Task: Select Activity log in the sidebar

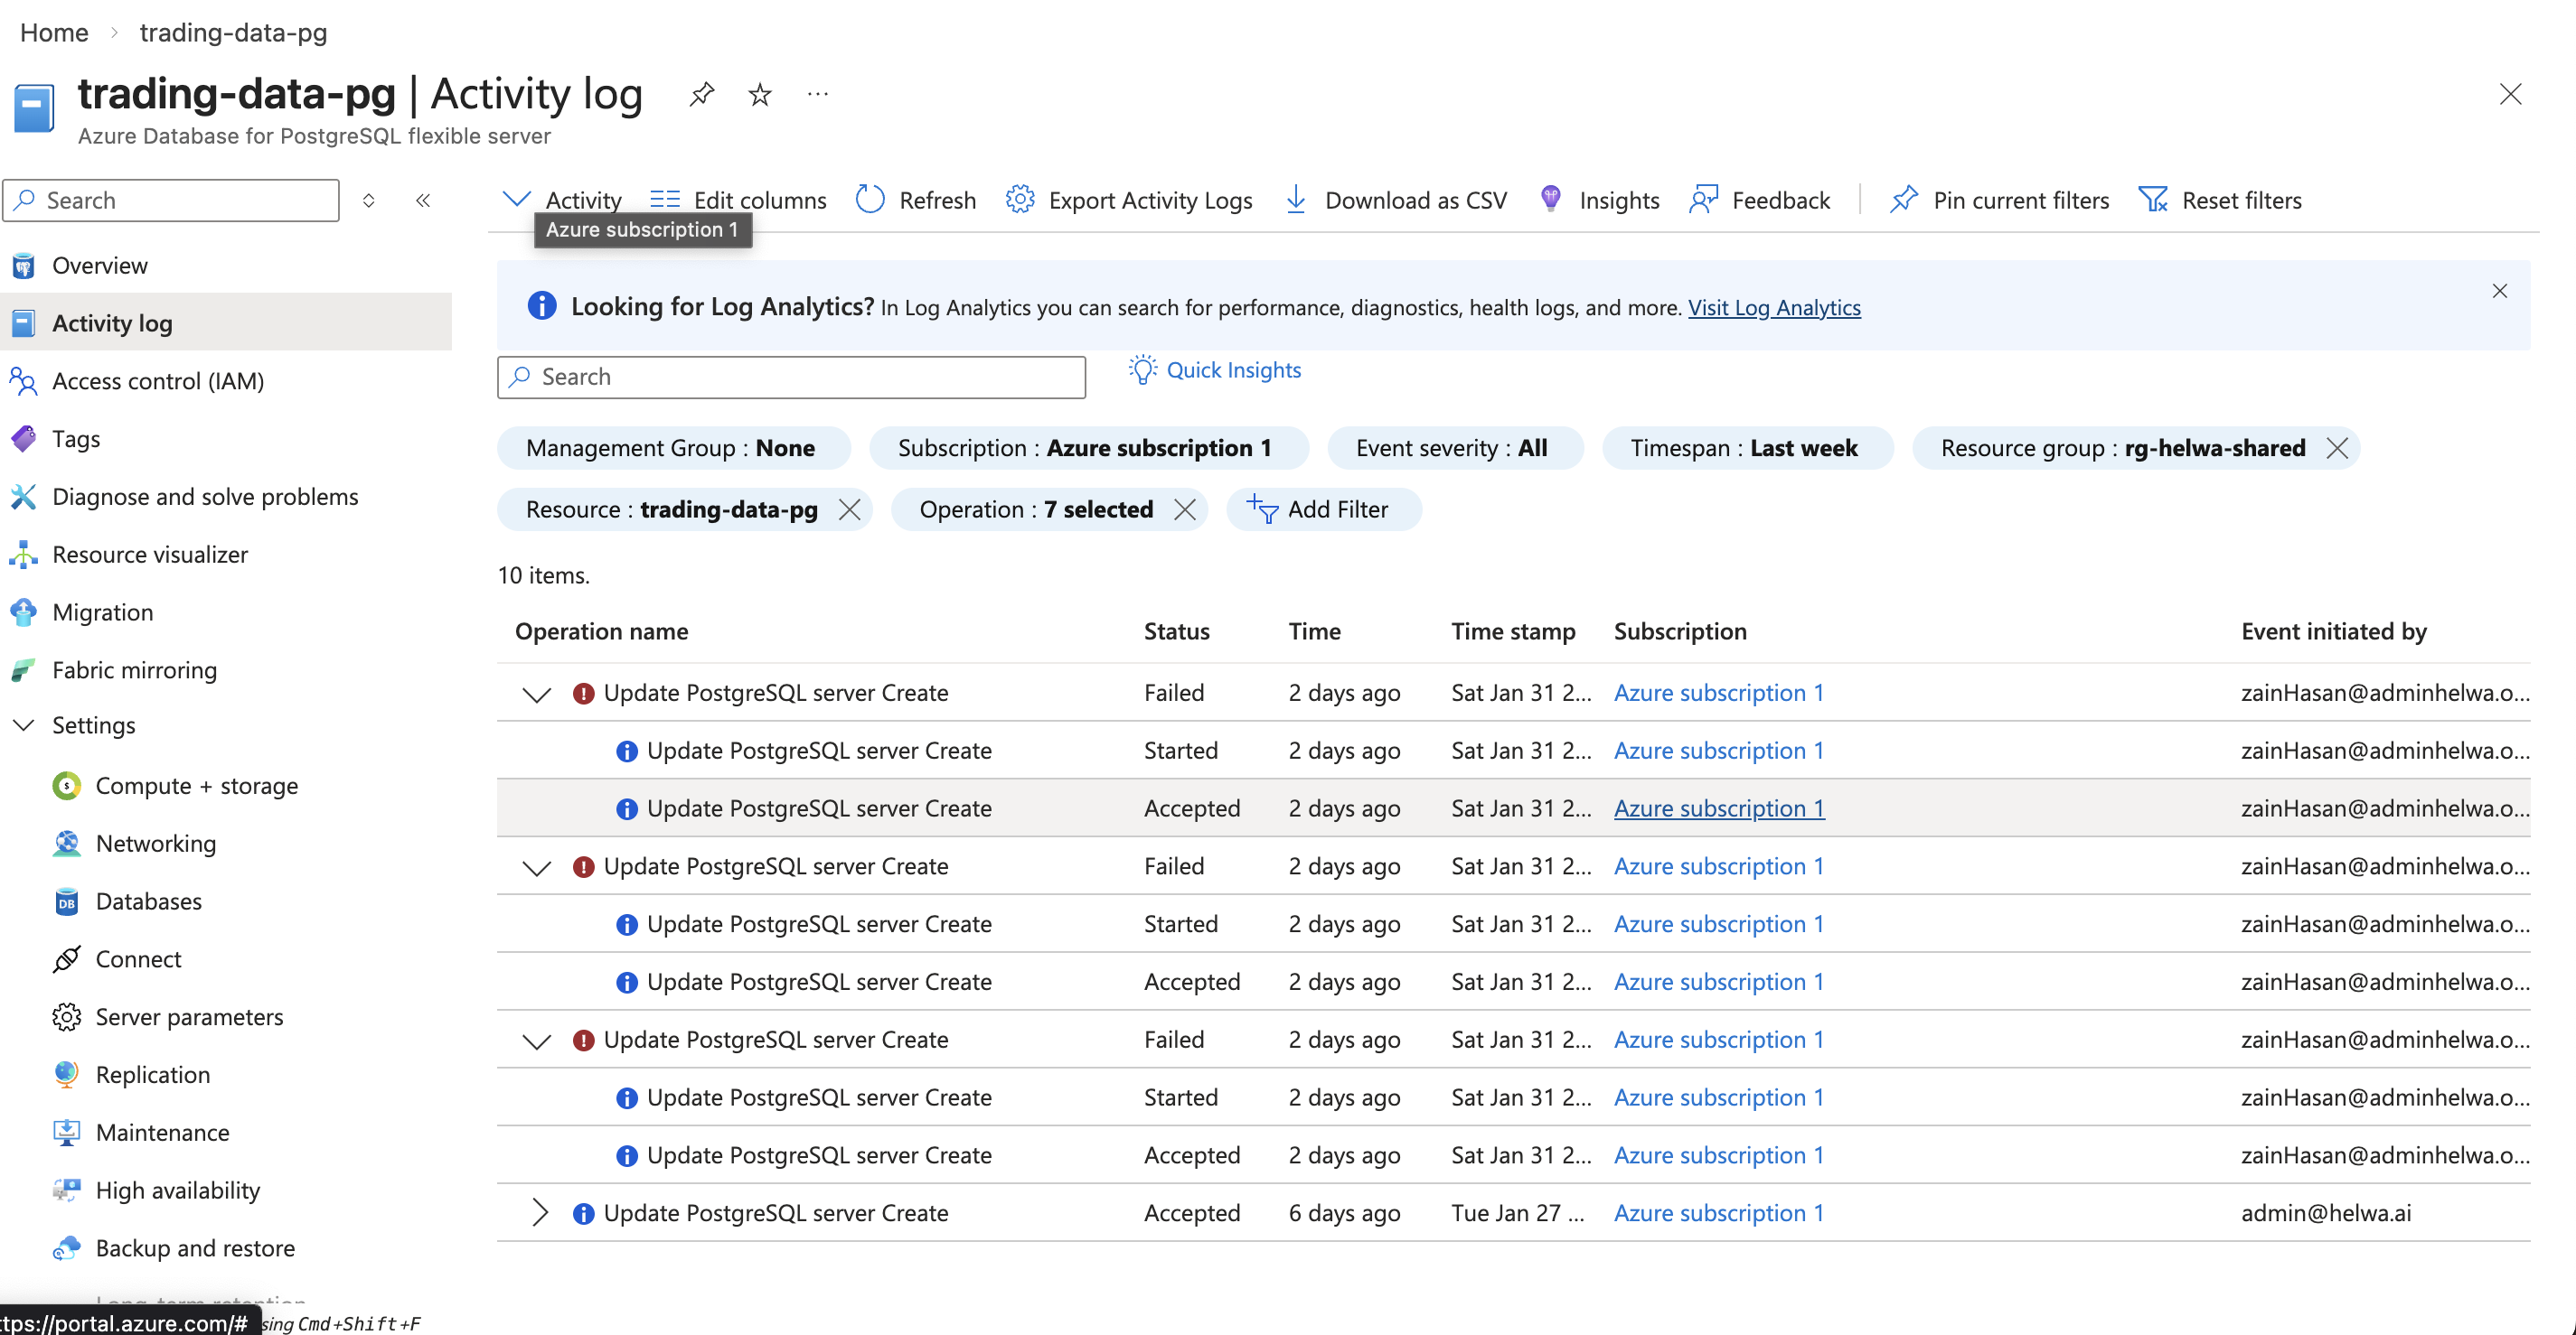Action: tap(226, 323)
